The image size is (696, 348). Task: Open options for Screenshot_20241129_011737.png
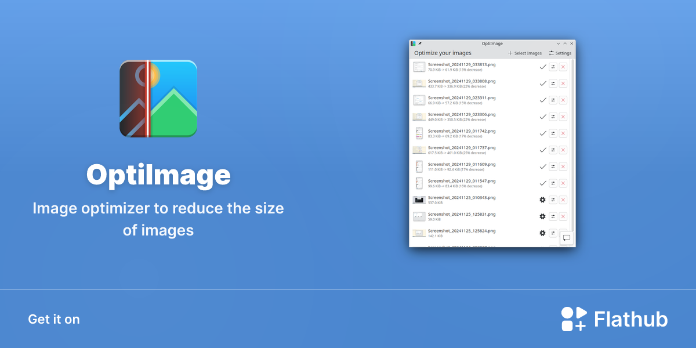point(553,150)
